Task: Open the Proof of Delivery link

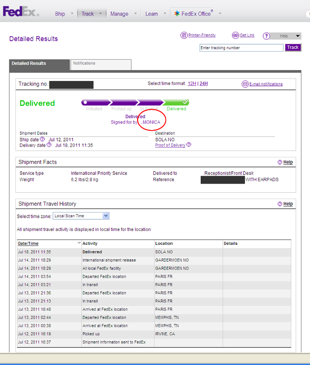Action: 170,145
